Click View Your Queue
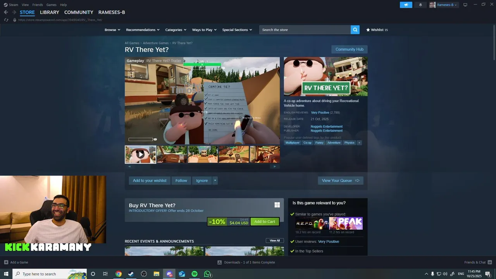This screenshot has height=279, width=496. click(341, 181)
